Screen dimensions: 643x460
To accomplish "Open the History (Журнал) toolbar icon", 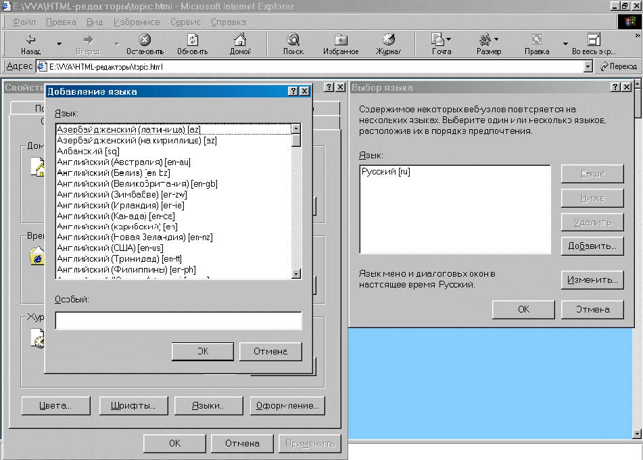I will pyautogui.click(x=388, y=40).
